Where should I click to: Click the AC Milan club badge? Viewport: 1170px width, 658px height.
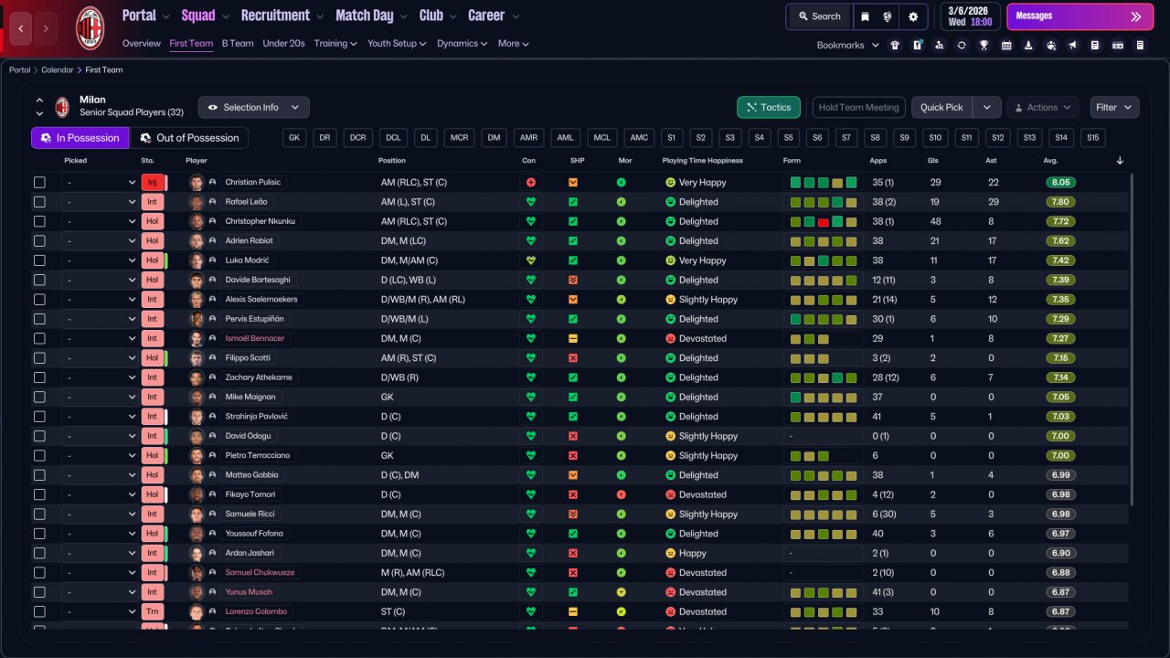pos(90,27)
